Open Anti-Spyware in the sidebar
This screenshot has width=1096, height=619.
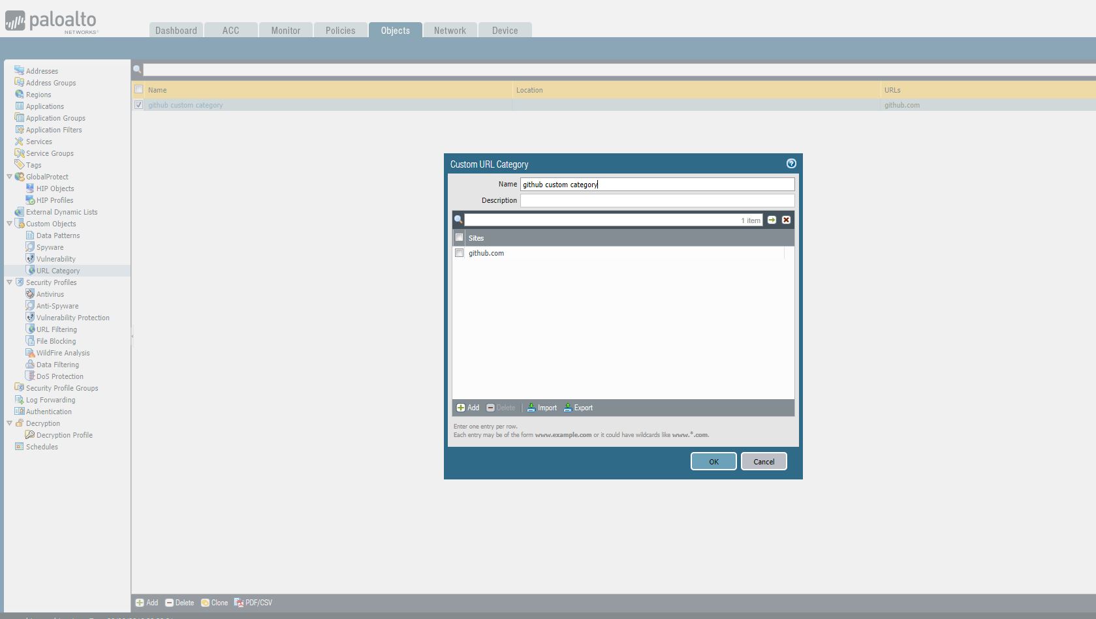pyautogui.click(x=57, y=306)
